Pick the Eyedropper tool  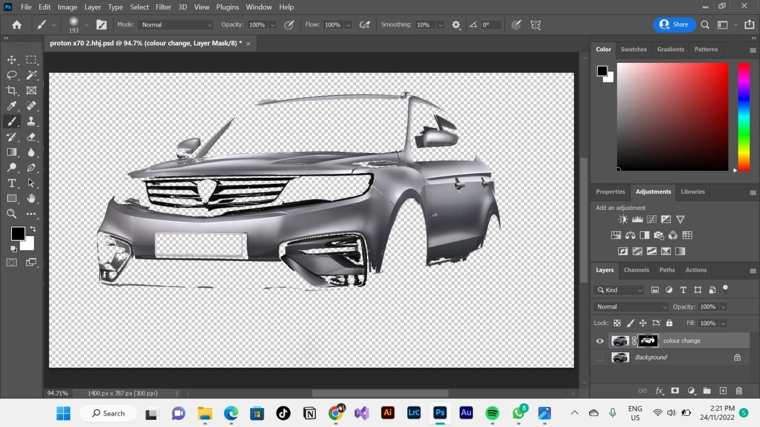[12, 106]
